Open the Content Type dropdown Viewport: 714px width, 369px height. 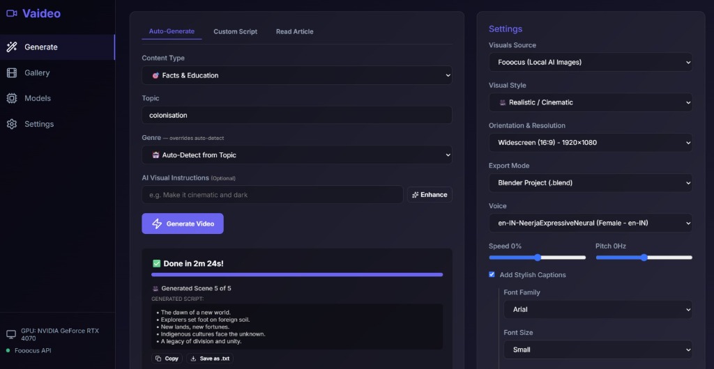[297, 75]
